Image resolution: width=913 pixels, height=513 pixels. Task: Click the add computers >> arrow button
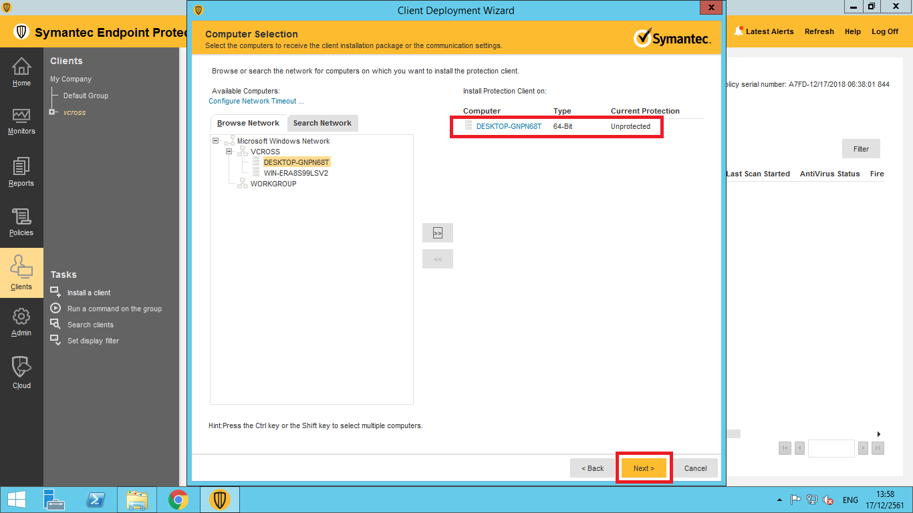coord(437,233)
